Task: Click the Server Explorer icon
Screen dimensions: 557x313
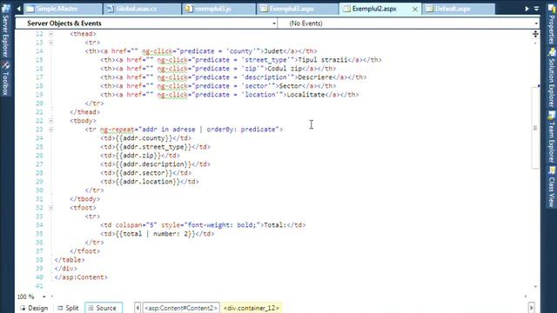Action: (5, 9)
